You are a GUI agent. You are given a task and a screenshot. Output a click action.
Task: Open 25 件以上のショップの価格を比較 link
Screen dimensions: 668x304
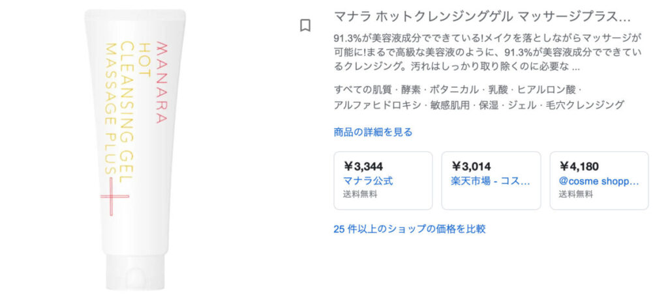409,229
